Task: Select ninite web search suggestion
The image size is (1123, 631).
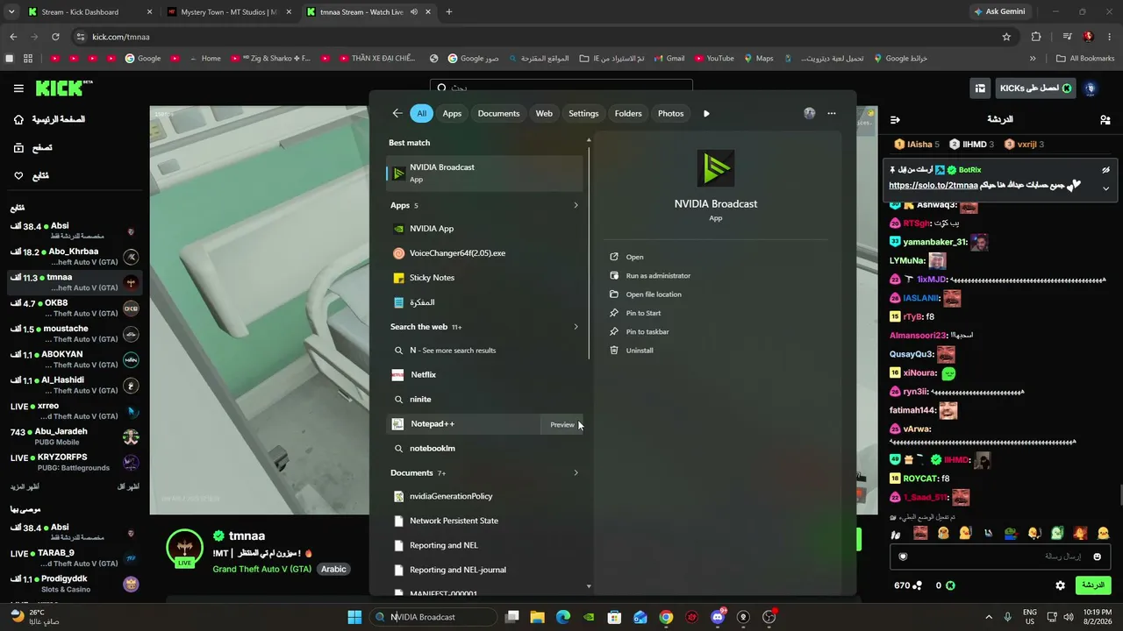Action: (485, 400)
